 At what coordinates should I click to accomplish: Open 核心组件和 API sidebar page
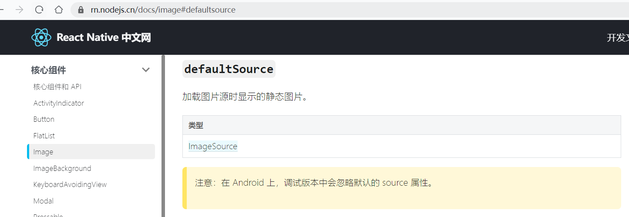tap(57, 87)
